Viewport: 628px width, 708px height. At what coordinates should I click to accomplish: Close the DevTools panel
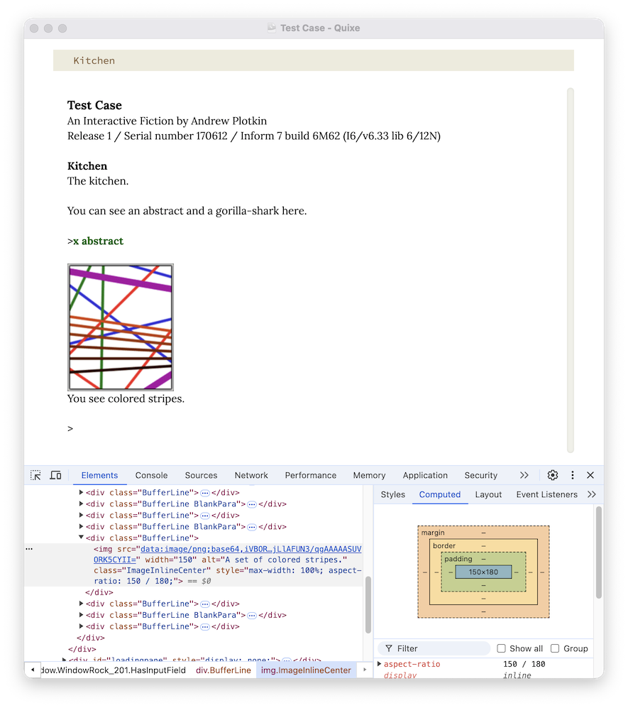click(x=590, y=475)
